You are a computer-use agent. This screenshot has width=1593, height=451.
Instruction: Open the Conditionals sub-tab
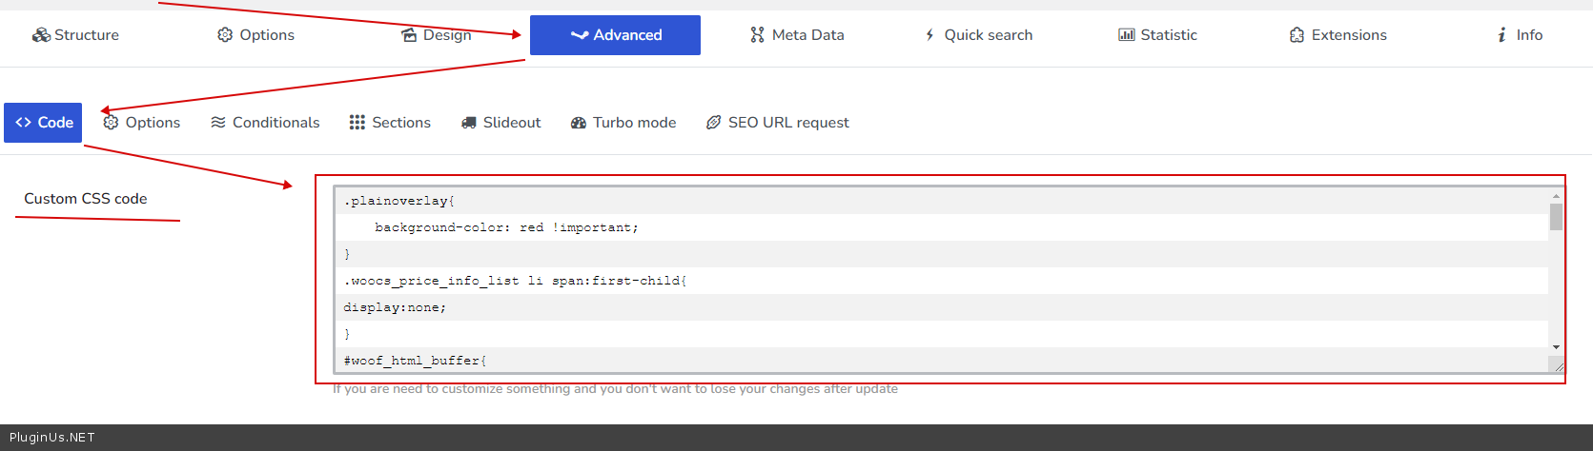point(265,123)
